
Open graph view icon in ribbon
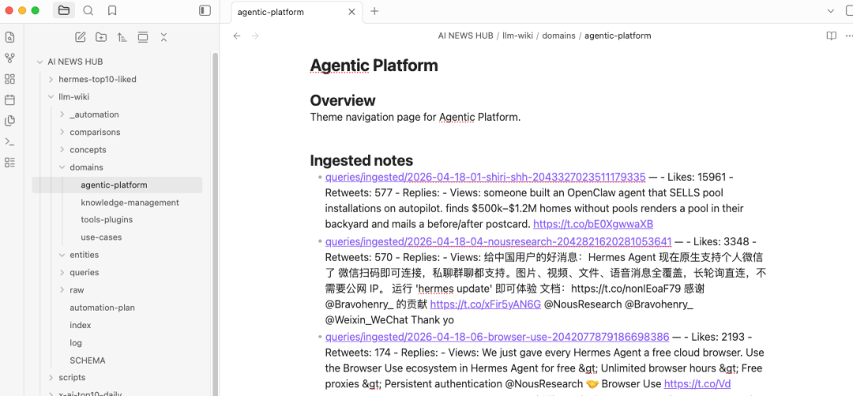(9, 58)
